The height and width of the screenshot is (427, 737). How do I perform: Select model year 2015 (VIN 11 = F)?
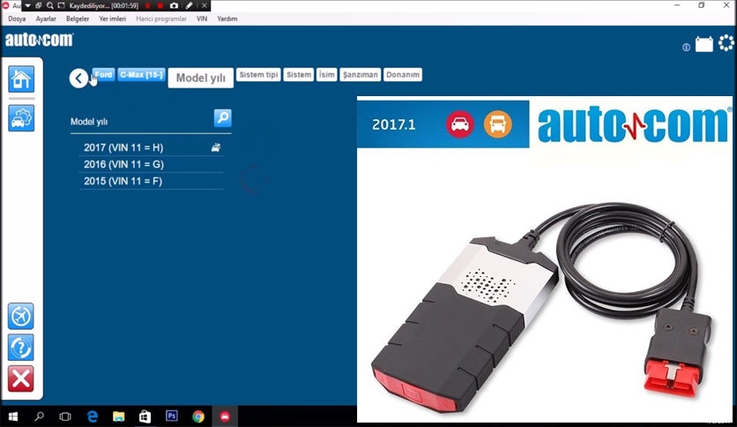click(151, 181)
